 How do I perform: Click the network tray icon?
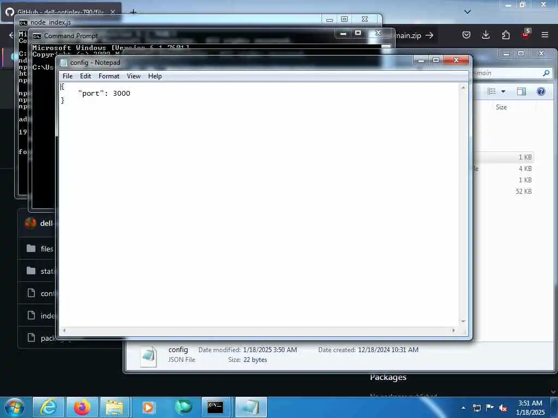(x=476, y=408)
